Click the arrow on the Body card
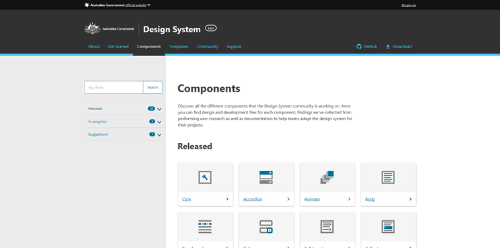The width and height of the screenshot is (500, 248). pos(410,199)
